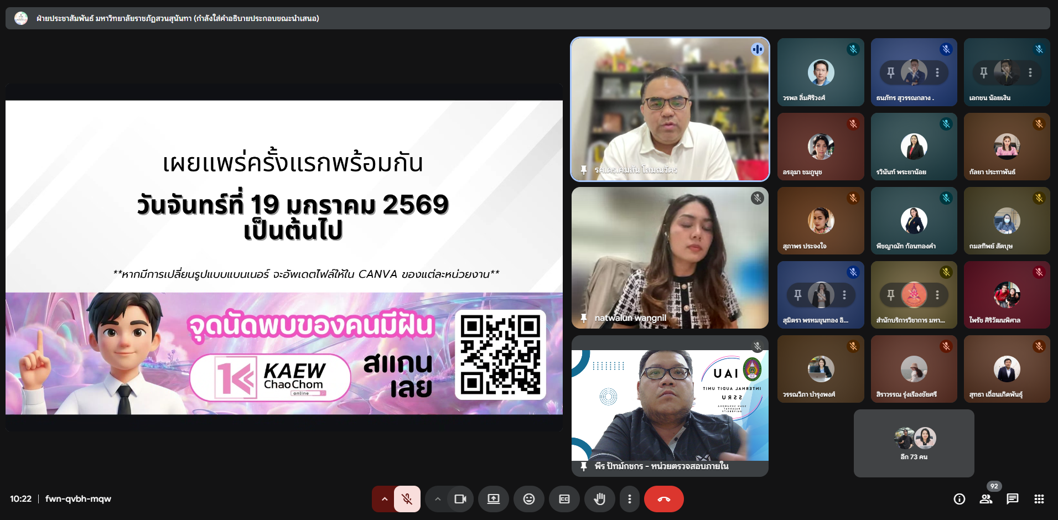Open options menu on สำนักบริการวิชาการ tile

click(x=937, y=295)
